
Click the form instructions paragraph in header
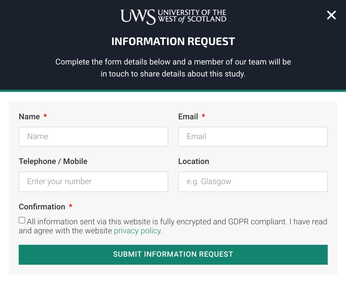tap(173, 67)
